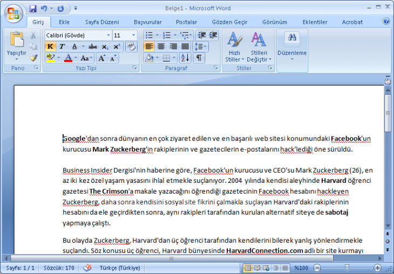Click the %100 zoom level button

301,268
